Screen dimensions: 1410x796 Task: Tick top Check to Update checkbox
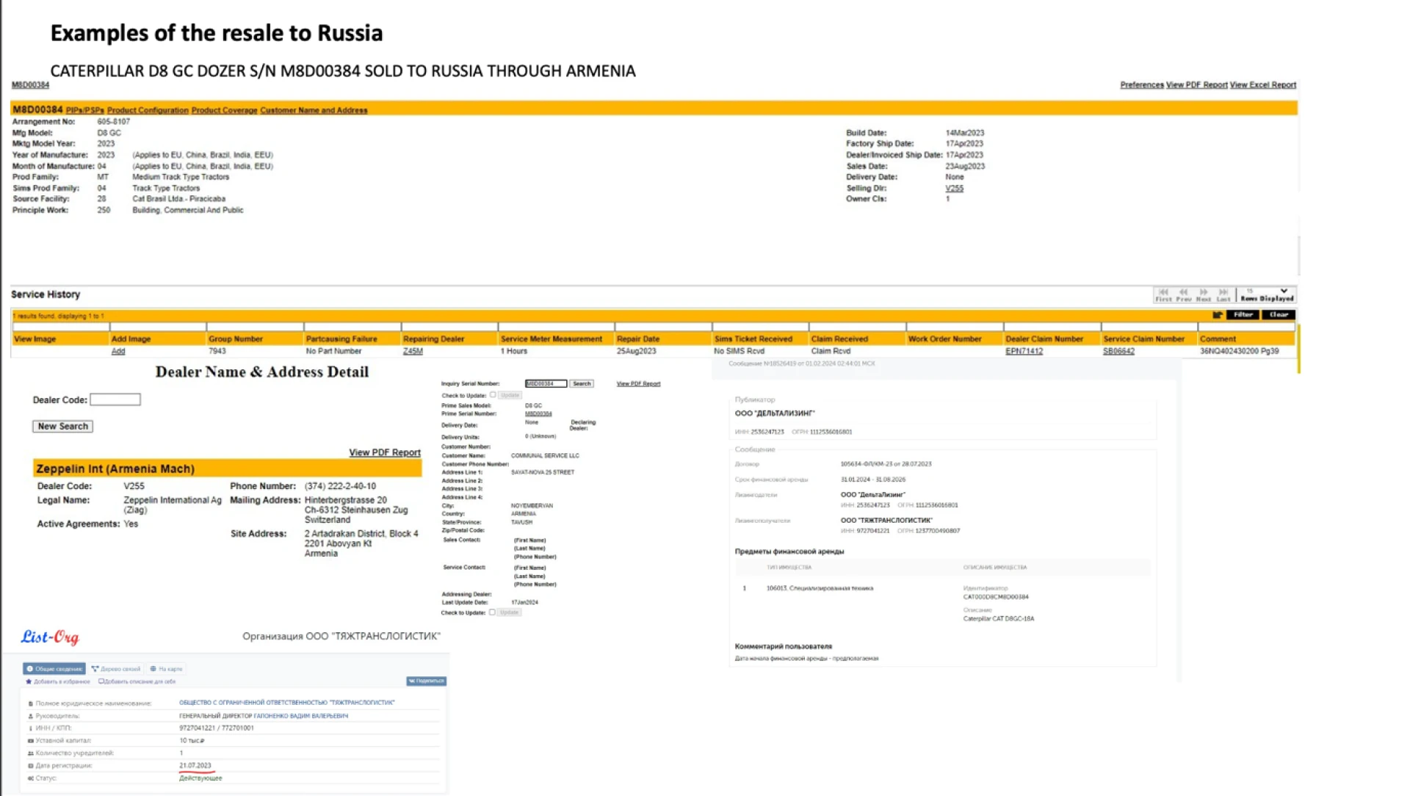pyautogui.click(x=493, y=395)
